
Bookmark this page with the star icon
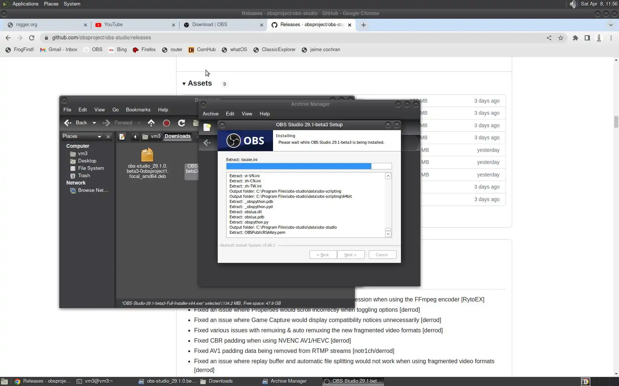[x=561, y=37]
